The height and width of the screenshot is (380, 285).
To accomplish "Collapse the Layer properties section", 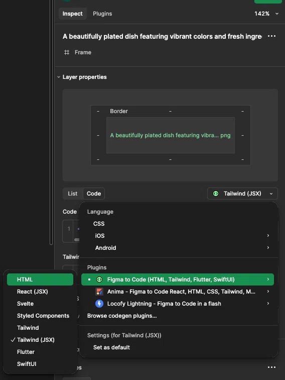I will [59, 77].
